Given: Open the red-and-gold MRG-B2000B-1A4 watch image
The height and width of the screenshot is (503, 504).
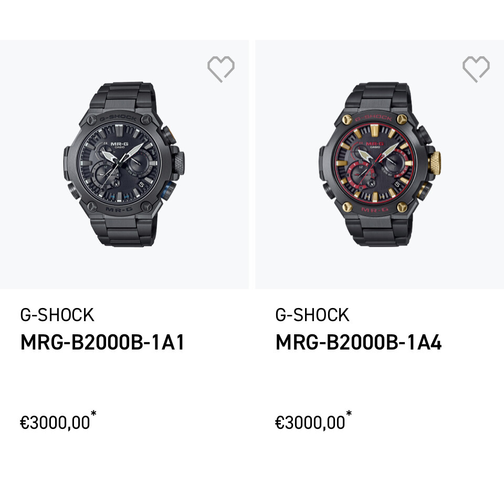Looking at the screenshot, I should 379,164.
